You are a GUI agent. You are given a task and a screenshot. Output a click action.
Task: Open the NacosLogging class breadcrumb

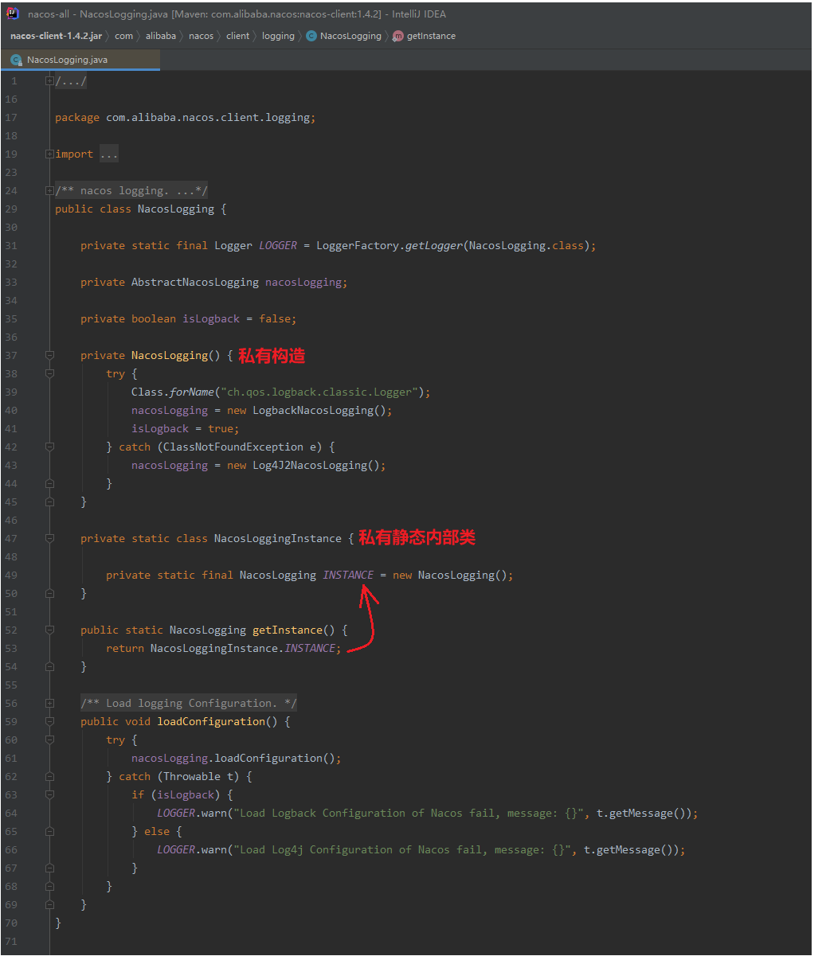[350, 36]
